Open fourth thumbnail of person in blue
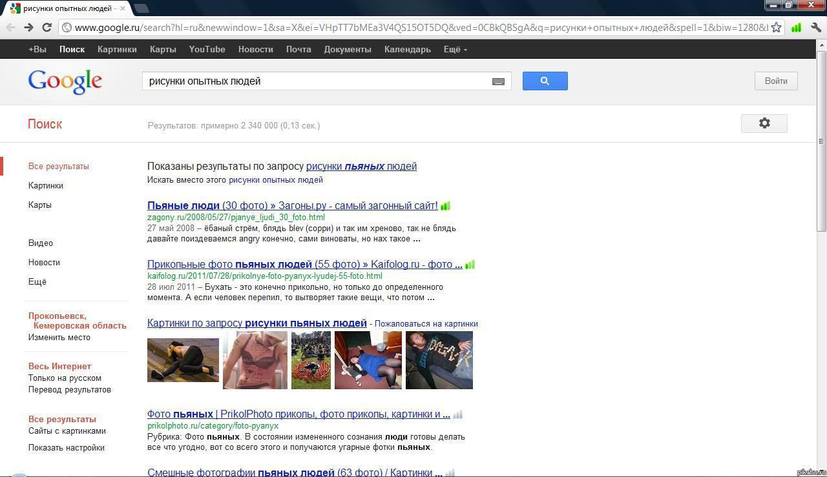The image size is (827, 477). (368, 360)
